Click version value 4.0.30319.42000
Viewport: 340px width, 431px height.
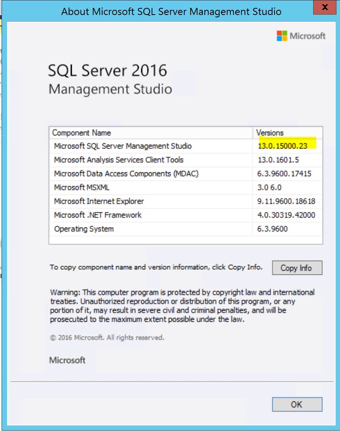tap(286, 215)
